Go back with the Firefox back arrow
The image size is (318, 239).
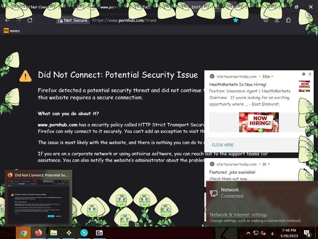click(x=7, y=20)
